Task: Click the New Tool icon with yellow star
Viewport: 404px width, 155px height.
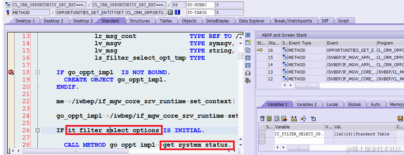Action: (248, 43)
